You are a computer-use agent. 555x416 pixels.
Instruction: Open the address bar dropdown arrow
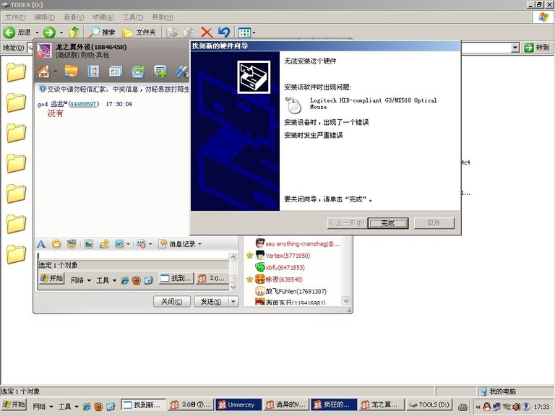point(515,48)
